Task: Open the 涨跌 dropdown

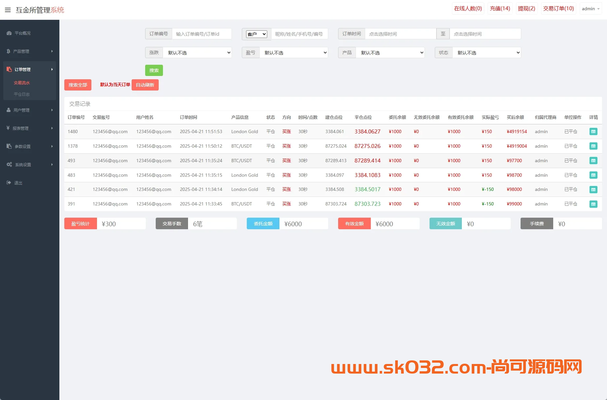Action: click(197, 53)
